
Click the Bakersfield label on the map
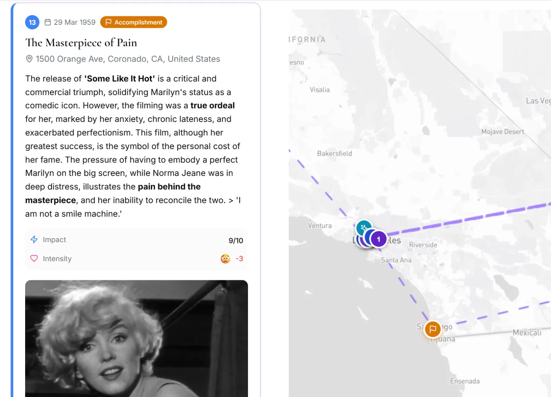[x=334, y=154]
